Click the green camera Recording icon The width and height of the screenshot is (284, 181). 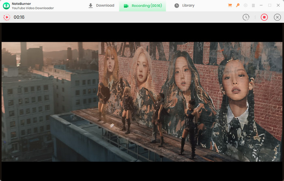[126, 6]
